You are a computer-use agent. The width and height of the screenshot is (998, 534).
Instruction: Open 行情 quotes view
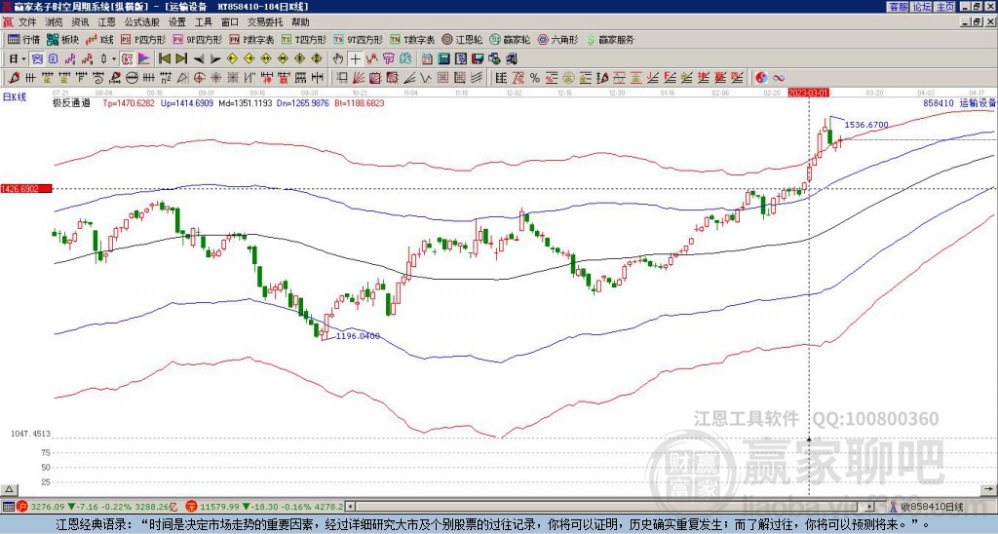[23, 39]
